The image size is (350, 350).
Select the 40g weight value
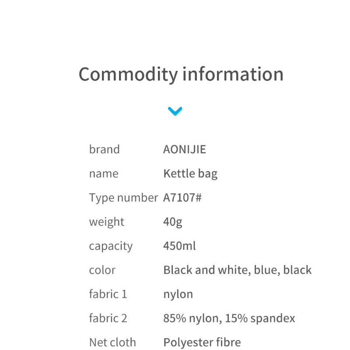(x=172, y=222)
